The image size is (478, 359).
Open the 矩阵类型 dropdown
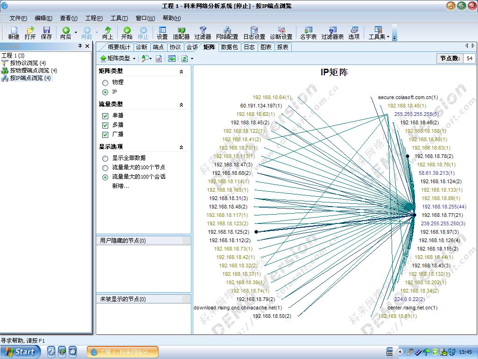pyautogui.click(x=118, y=58)
